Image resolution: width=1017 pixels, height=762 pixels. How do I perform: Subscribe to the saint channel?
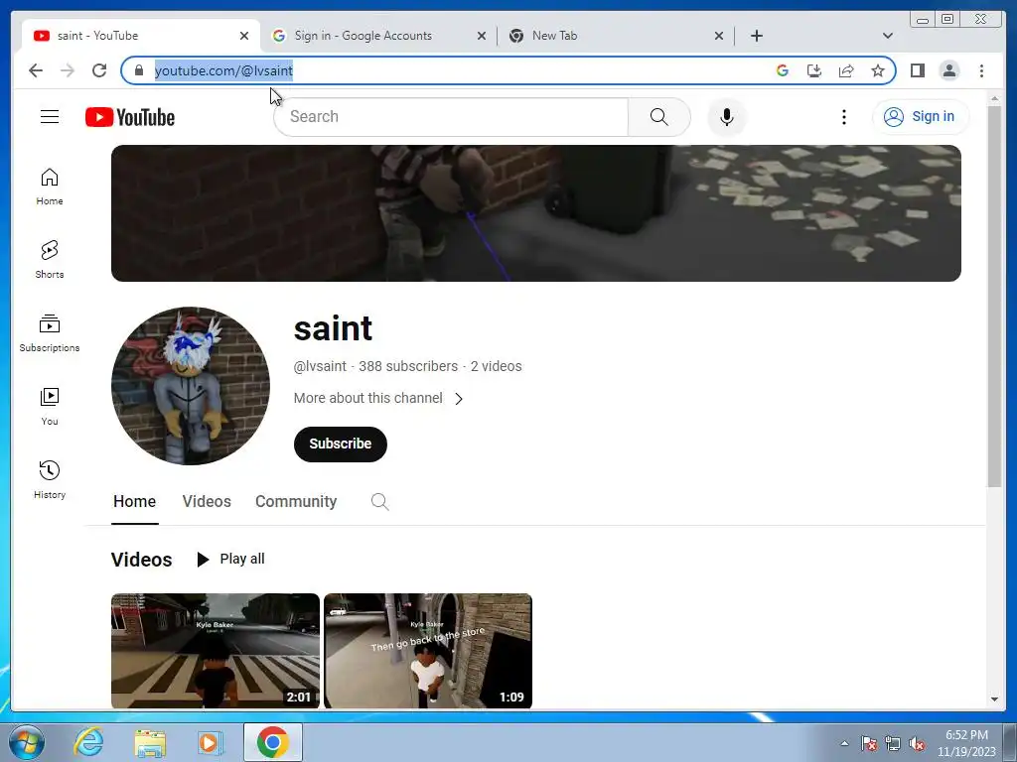(341, 444)
